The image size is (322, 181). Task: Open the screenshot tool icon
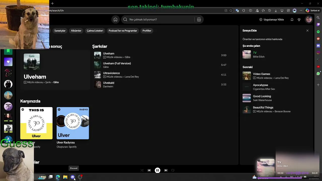tap(282, 11)
